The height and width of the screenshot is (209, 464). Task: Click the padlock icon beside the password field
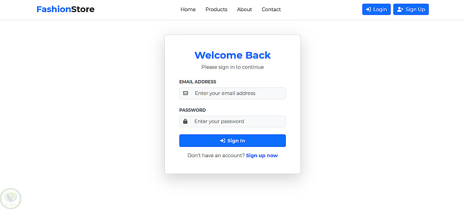pos(186,121)
